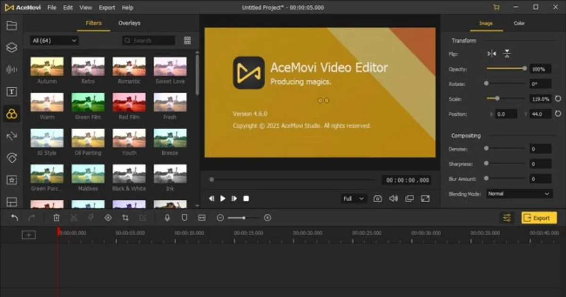The width and height of the screenshot is (566, 297).
Task: Click the Split scissors icon
Action: [x=74, y=218]
